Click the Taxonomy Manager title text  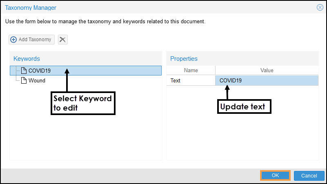(x=31, y=7)
